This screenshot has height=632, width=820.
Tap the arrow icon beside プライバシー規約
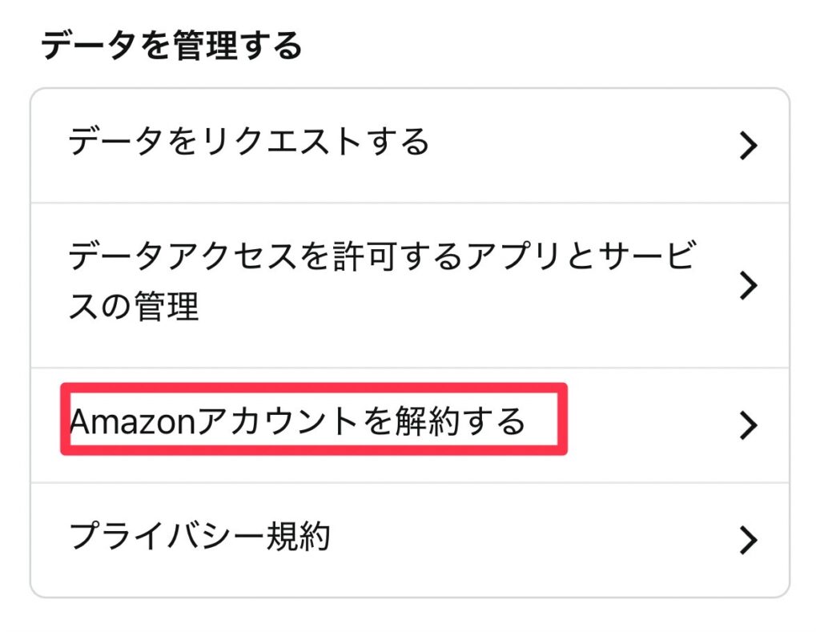pos(747,540)
